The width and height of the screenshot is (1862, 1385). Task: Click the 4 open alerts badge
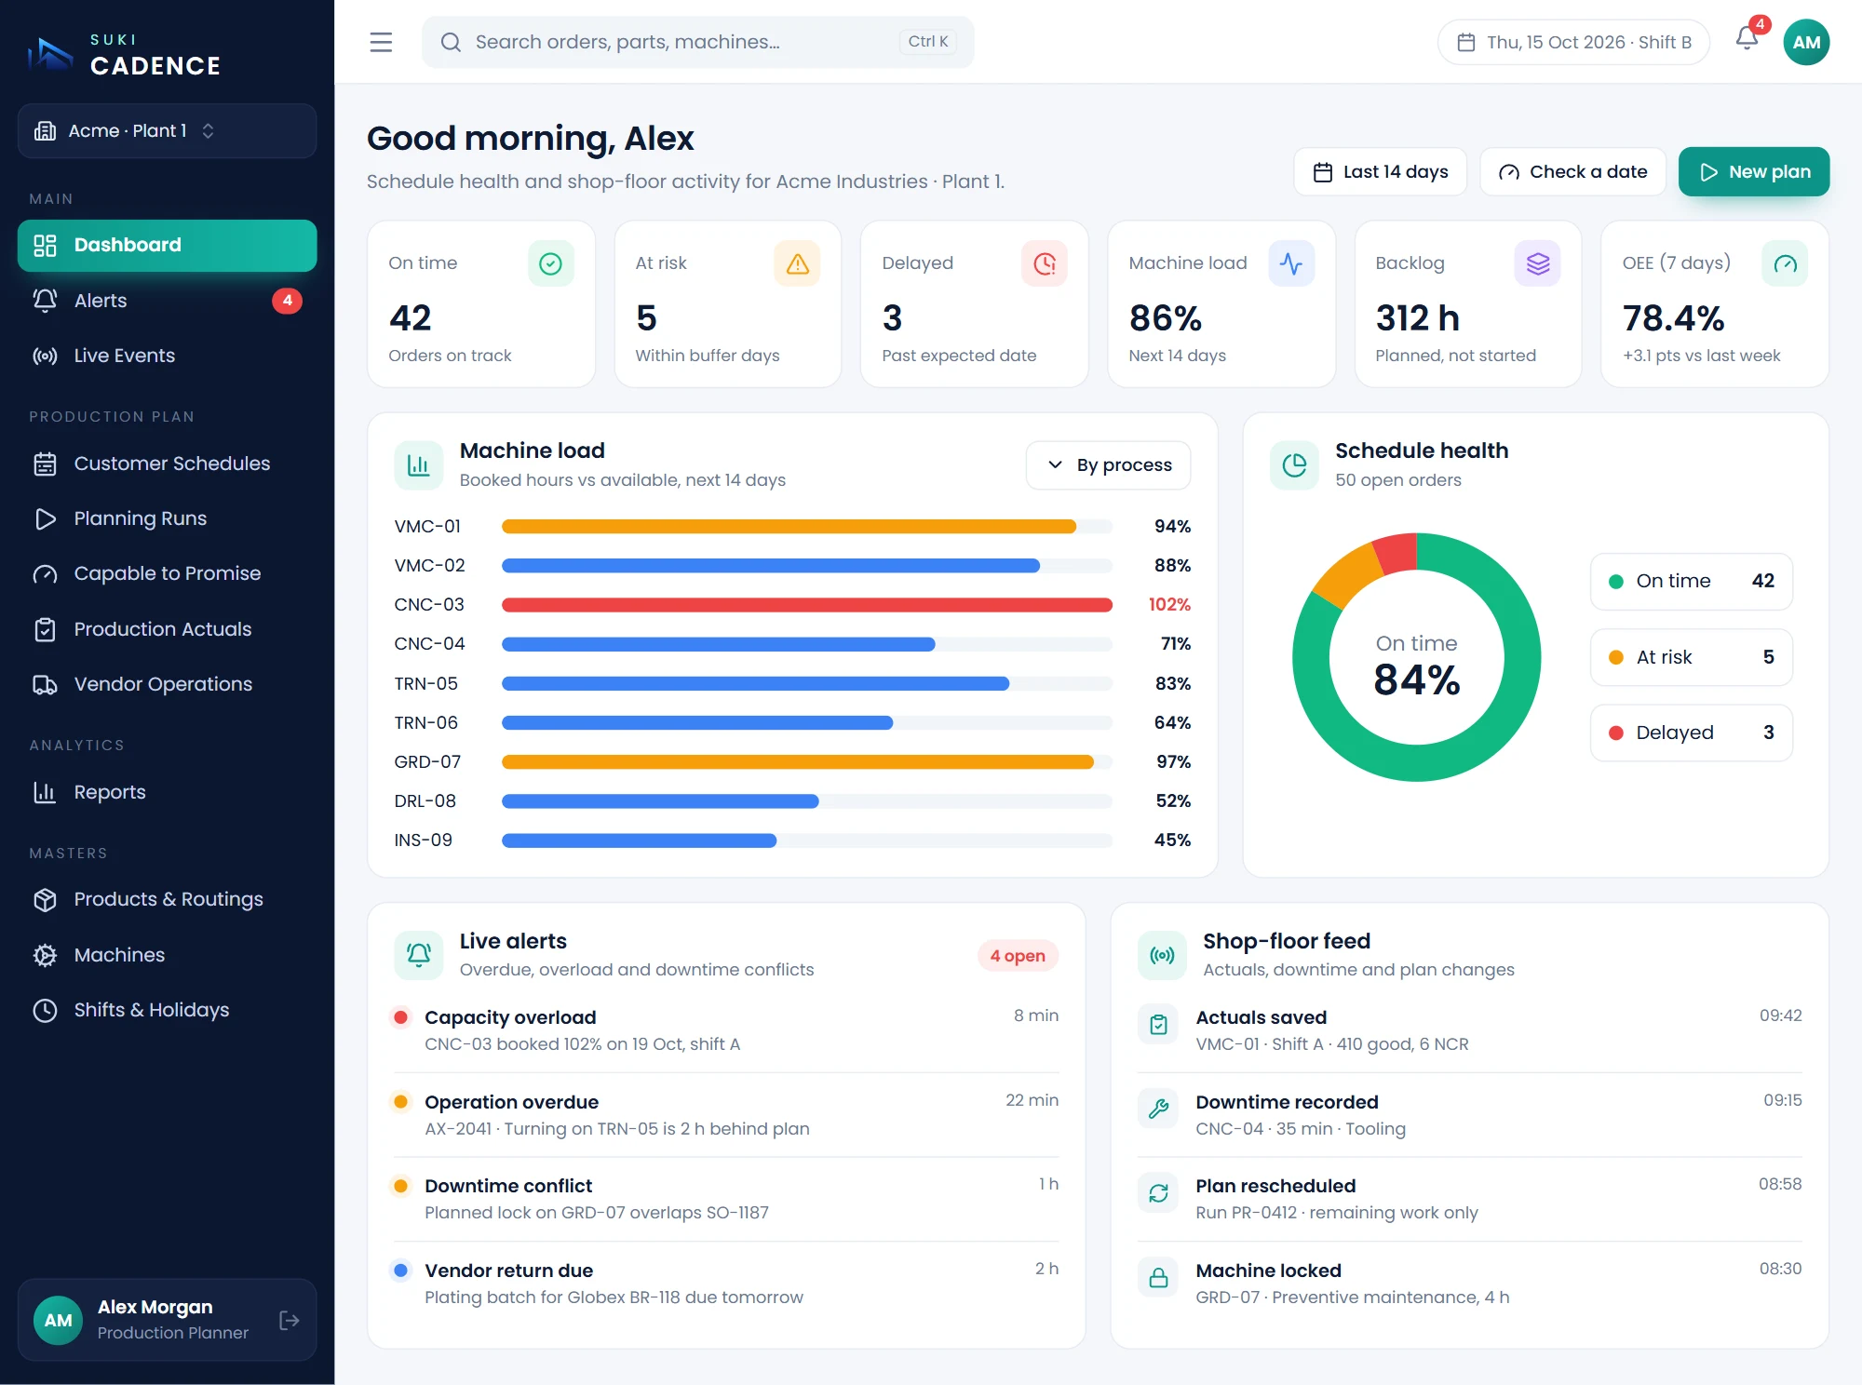point(1018,956)
